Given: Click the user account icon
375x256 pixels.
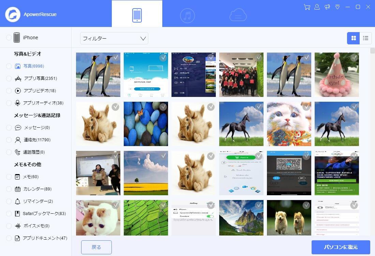Looking at the screenshot, I should pos(317,7).
